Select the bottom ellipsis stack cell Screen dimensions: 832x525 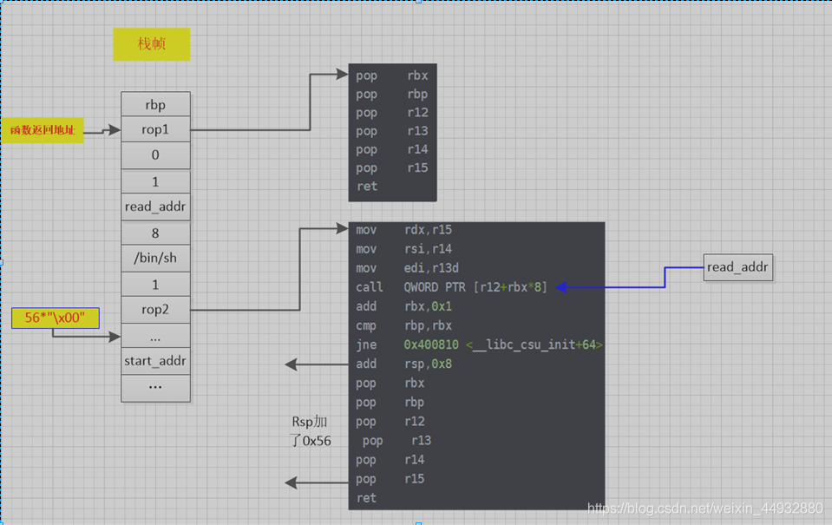point(155,388)
